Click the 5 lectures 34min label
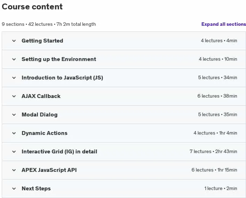Viewport: 246px width, 198px height. click(x=217, y=78)
